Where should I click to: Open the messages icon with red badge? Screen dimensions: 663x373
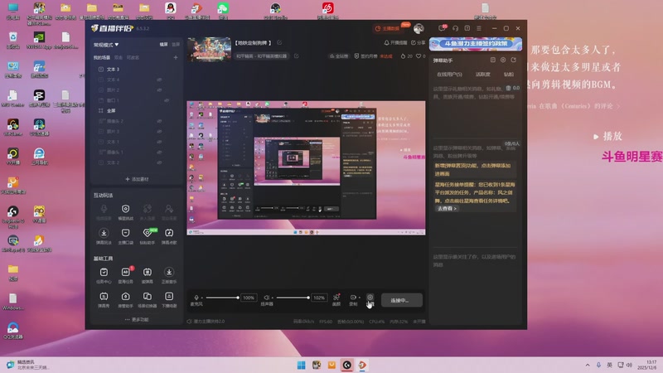pyautogui.click(x=443, y=28)
